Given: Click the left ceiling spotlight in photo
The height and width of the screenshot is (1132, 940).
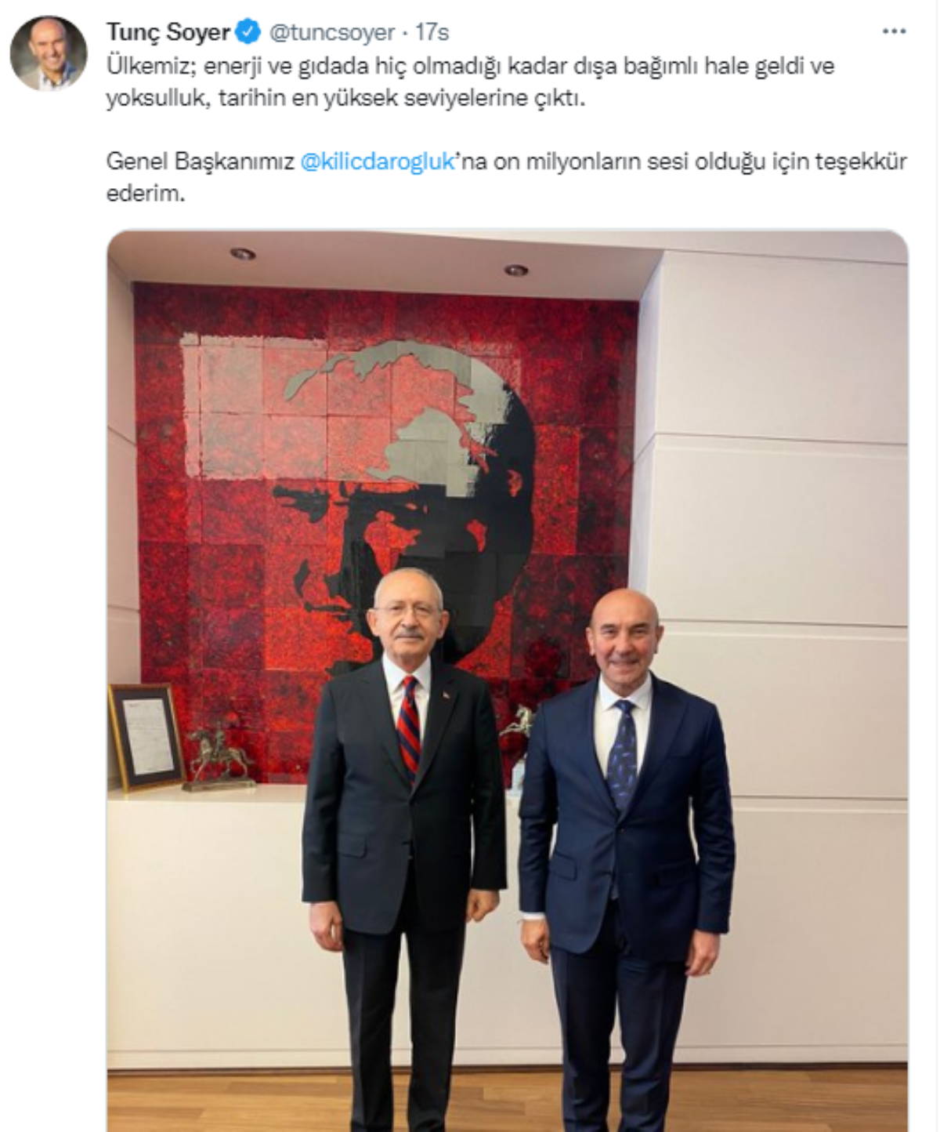Looking at the screenshot, I should point(242,254).
